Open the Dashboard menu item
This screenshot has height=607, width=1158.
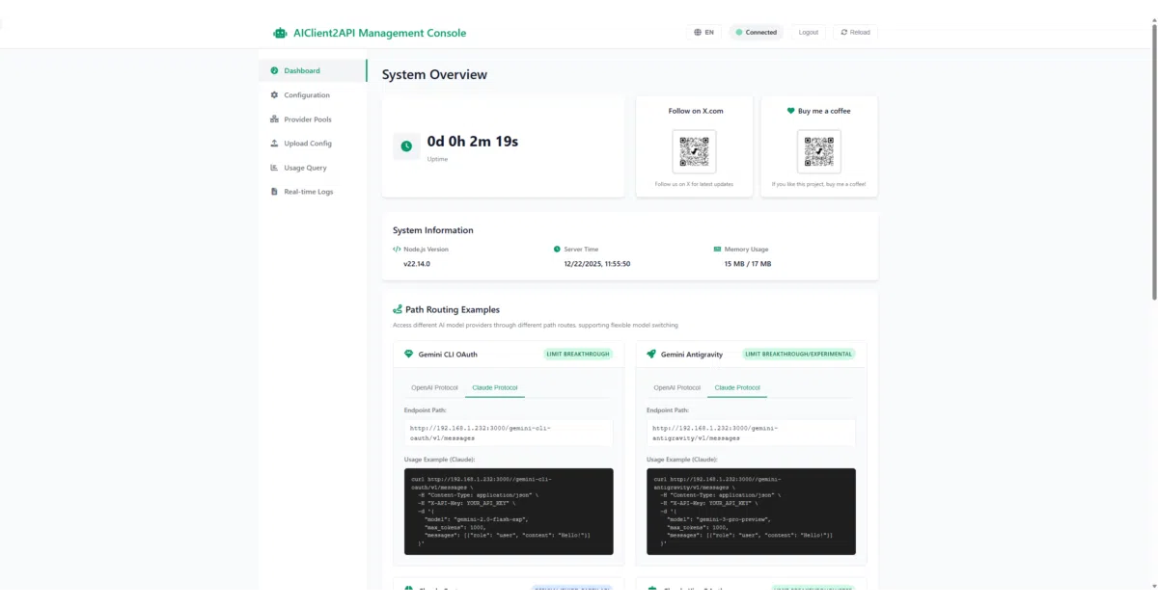click(313, 70)
